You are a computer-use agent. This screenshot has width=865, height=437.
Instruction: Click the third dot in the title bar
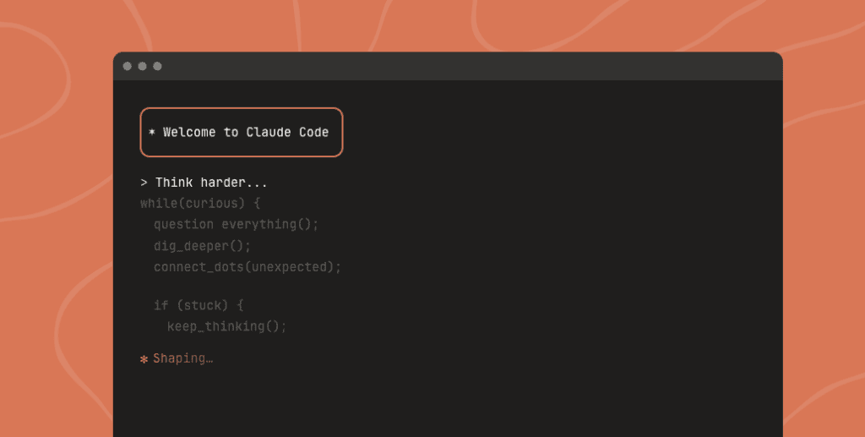157,66
